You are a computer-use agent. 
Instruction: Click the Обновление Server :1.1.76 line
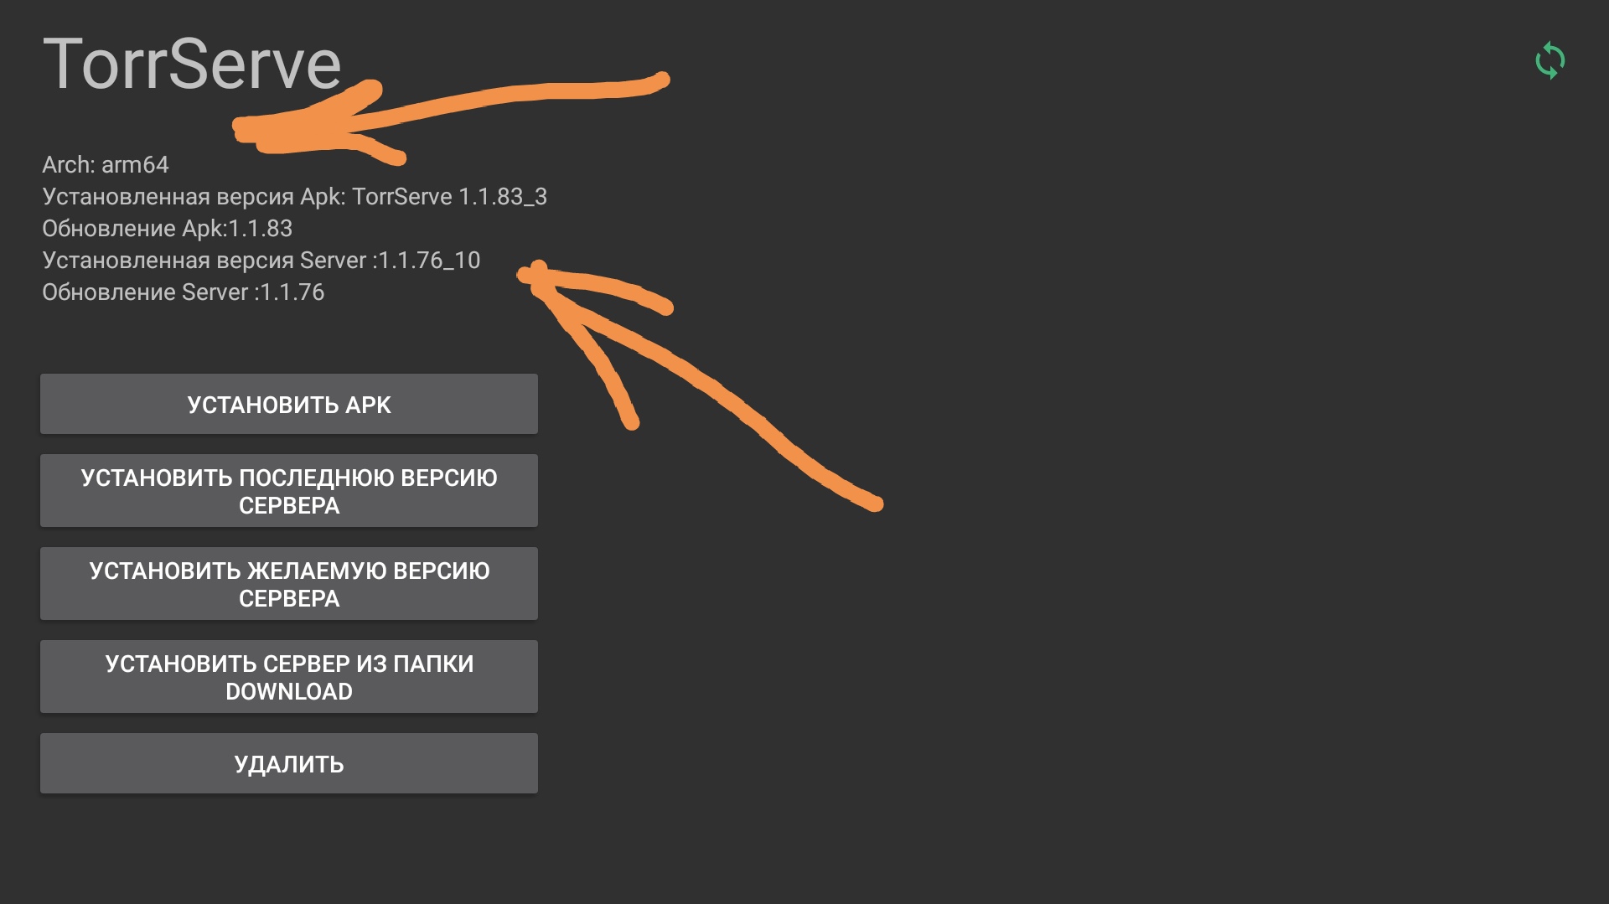pyautogui.click(x=184, y=292)
